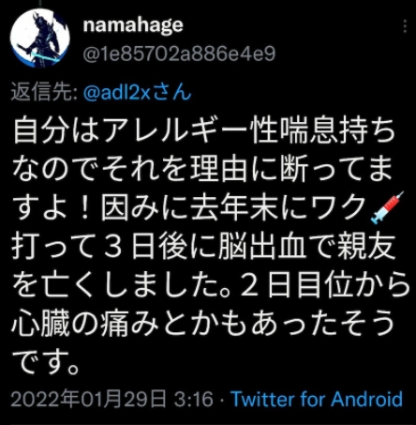Screen dimensions: 416x425
Task: Click the dot separator before Twitter for Android
Action: 222,400
